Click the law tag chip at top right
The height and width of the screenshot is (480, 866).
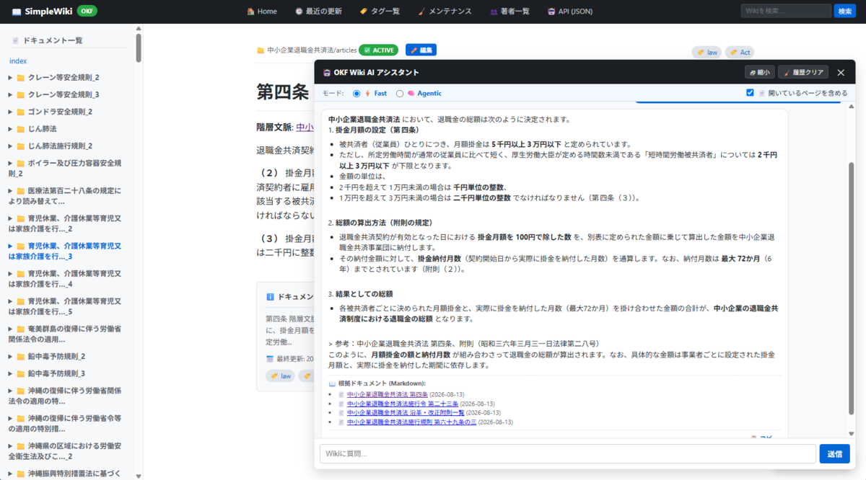[707, 52]
